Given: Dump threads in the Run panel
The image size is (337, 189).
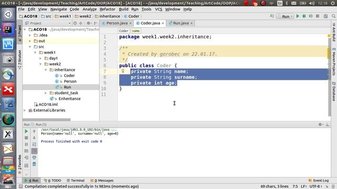Looking at the screenshot, I should click(x=26, y=151).
